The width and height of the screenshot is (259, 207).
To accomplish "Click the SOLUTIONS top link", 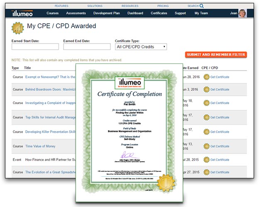I will 95,6.
